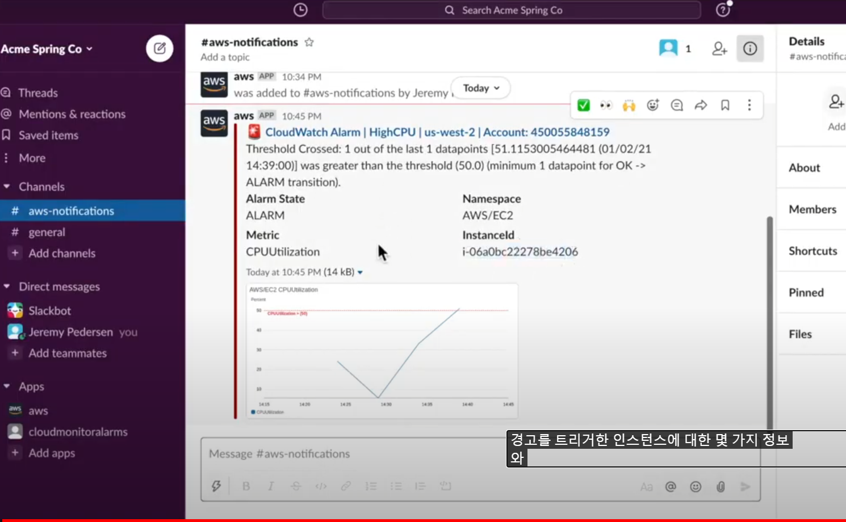Image resolution: width=846 pixels, height=522 pixels.
Task: React with the eyes emoji
Action: (x=606, y=105)
